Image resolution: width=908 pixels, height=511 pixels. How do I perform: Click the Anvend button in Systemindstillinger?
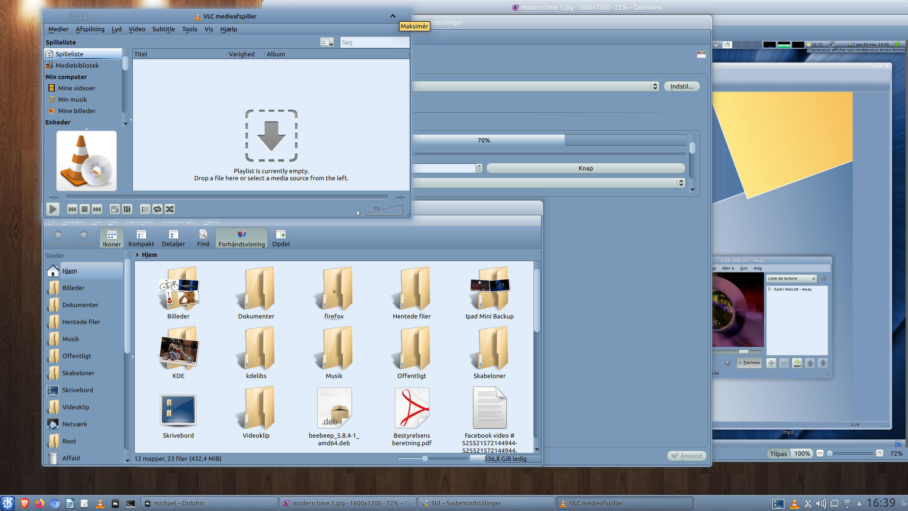pos(687,456)
